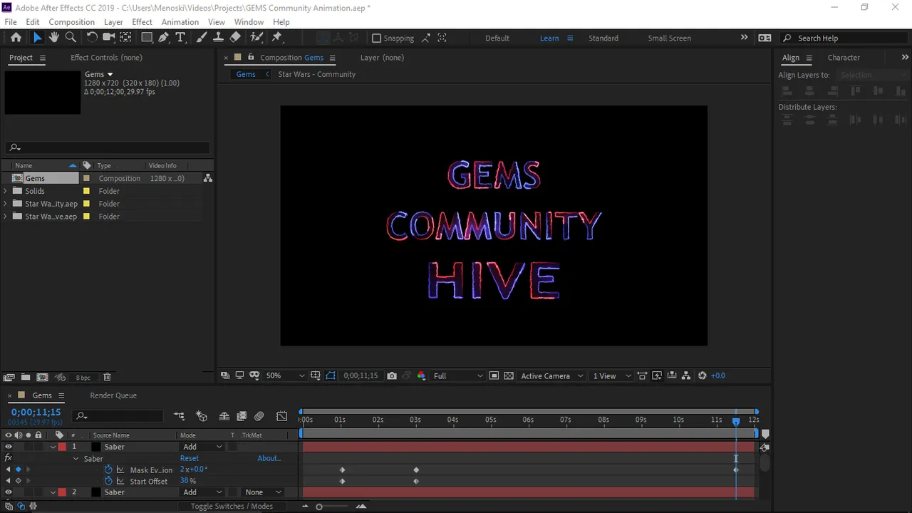Toggle visibility eye of layer 2 Saber
Viewport: 912px width, 513px height.
click(x=9, y=492)
